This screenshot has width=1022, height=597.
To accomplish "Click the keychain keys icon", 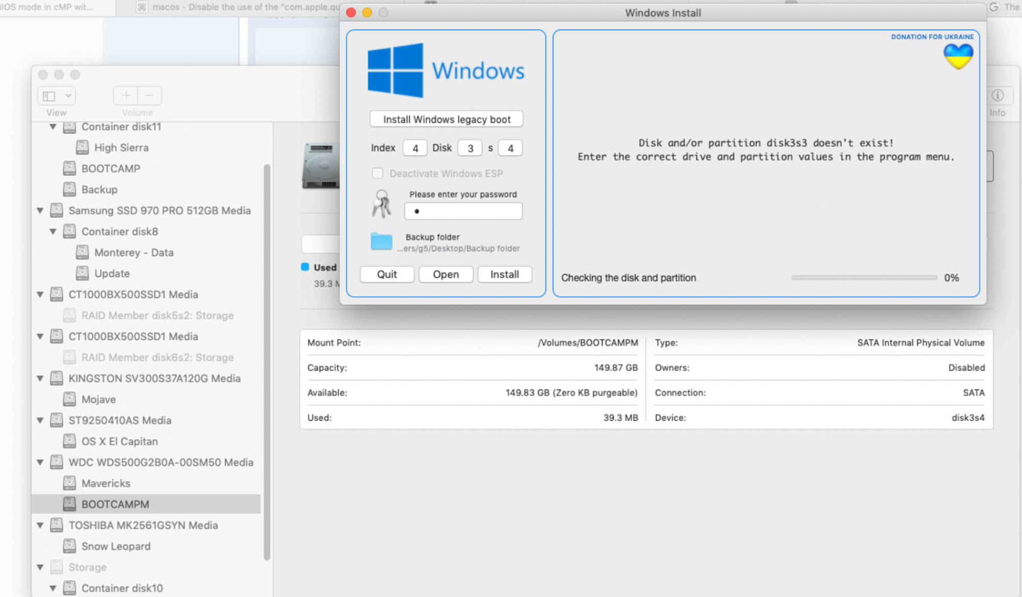I will (x=381, y=203).
